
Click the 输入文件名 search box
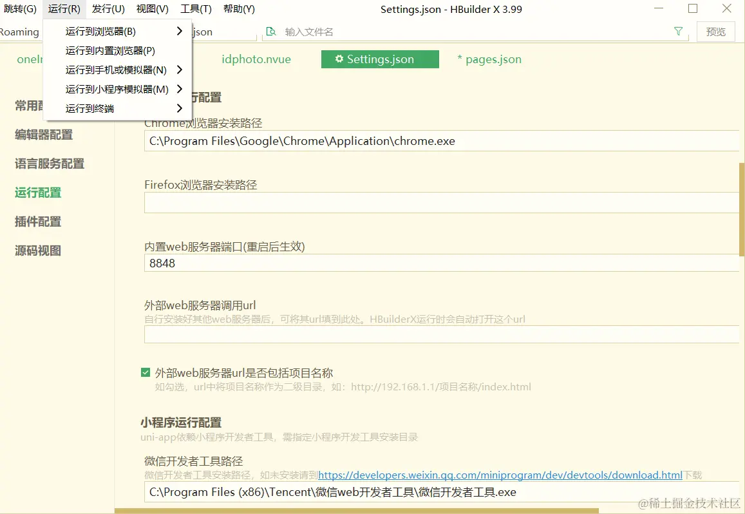(475, 32)
